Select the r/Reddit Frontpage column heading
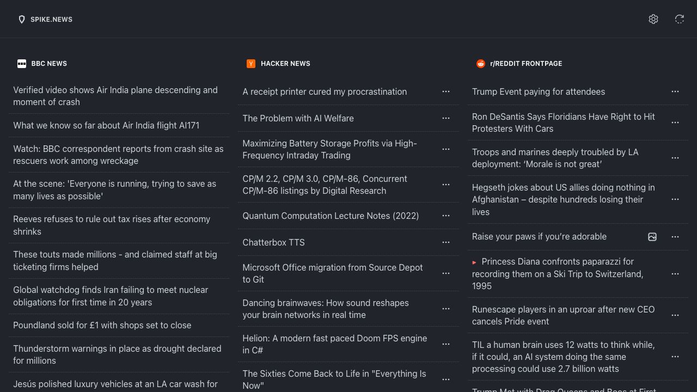 click(526, 64)
